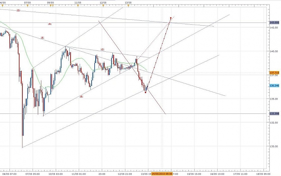Click the 143.000 price level tag
Screen dimensions: 281x176
tap(274, 23)
